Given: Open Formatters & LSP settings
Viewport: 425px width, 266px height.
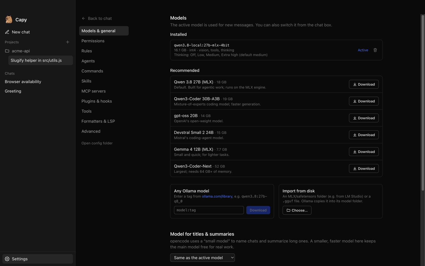Looking at the screenshot, I should click(x=104, y=121).
